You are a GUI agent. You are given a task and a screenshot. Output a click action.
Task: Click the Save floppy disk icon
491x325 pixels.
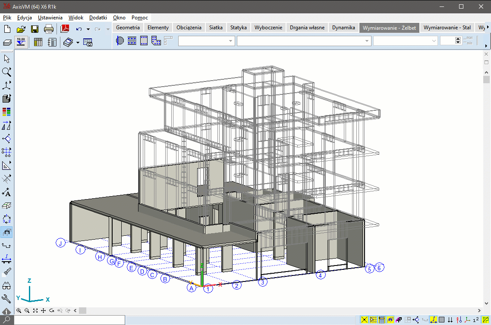pos(35,29)
